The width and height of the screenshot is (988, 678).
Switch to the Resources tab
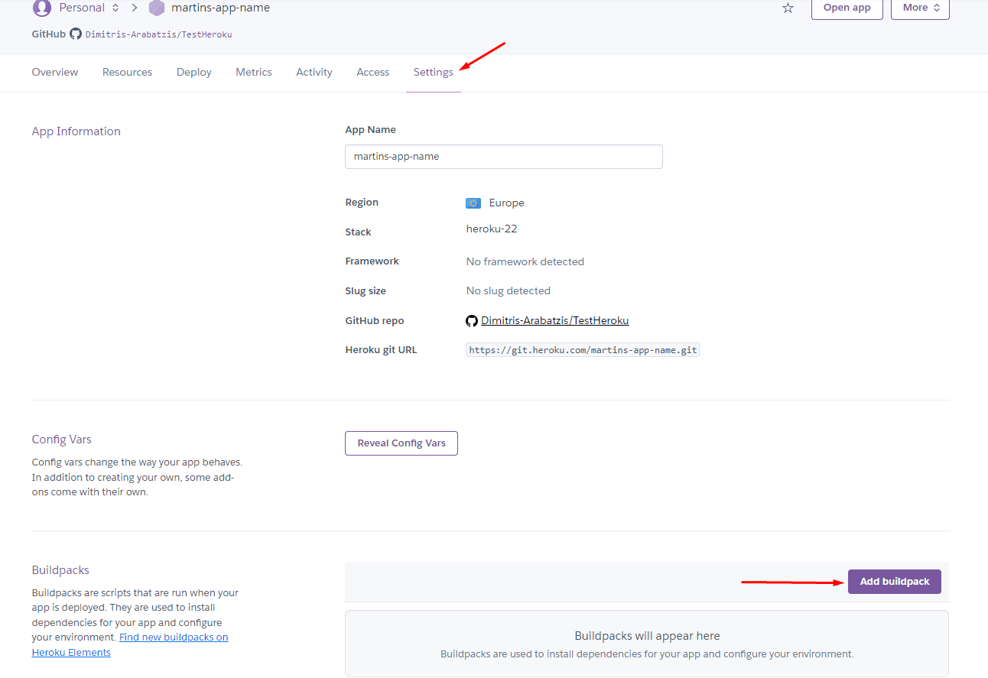pos(128,72)
